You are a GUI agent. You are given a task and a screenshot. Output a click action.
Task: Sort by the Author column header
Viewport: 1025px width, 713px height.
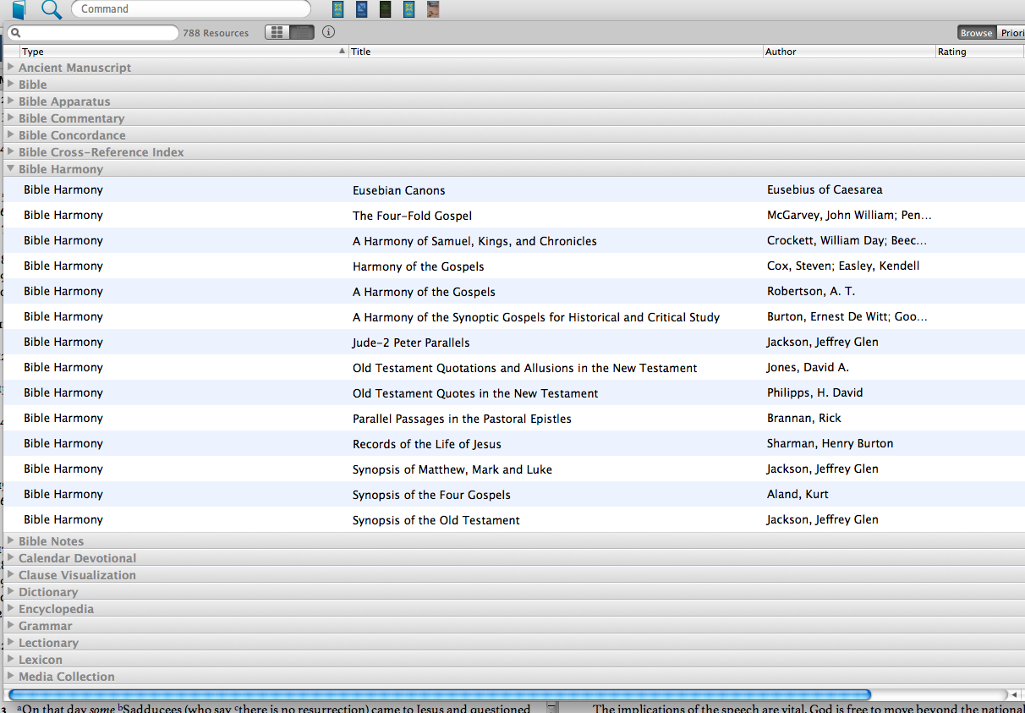(781, 52)
